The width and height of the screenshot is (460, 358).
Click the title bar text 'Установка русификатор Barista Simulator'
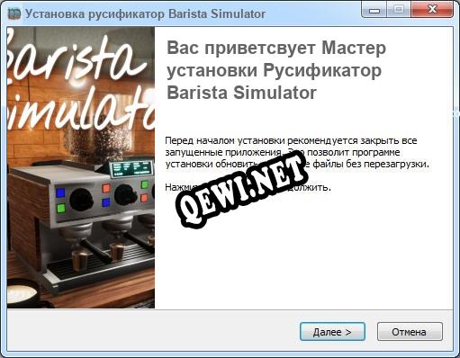pyautogui.click(x=145, y=13)
